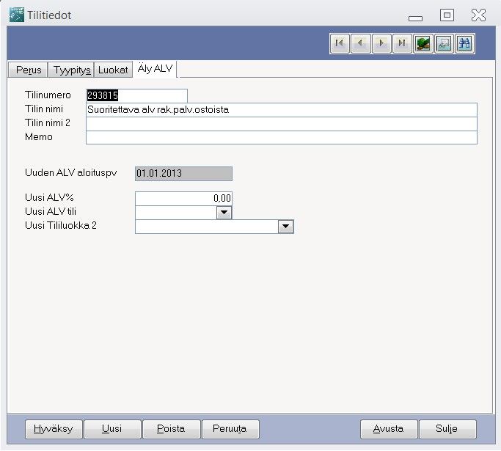Click the green landscape toolbar icon
Image resolution: width=501 pixels, height=451 pixels.
point(423,43)
